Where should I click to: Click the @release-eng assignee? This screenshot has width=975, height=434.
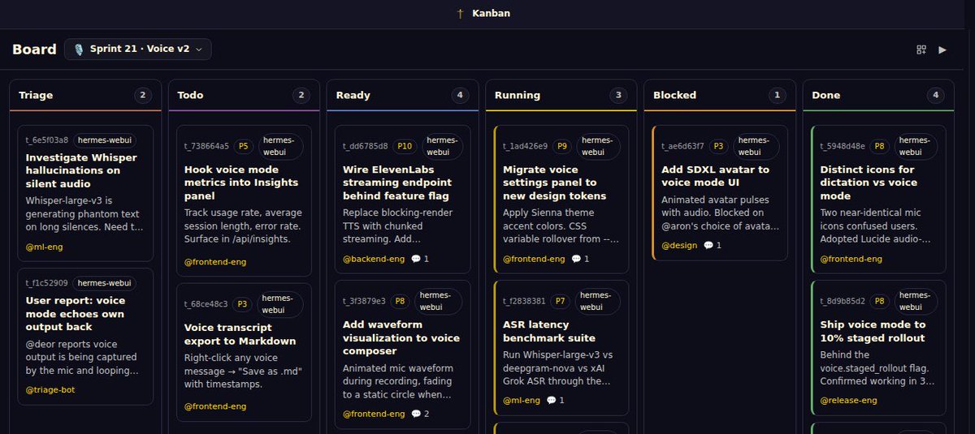pyautogui.click(x=848, y=400)
